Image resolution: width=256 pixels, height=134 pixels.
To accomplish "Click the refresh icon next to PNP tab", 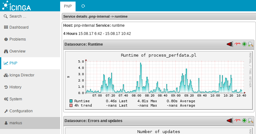I will [83, 6].
